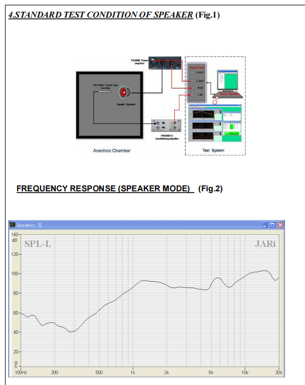Select the L-OUT jack on Audio Card
305x385 pixels.
192,81
